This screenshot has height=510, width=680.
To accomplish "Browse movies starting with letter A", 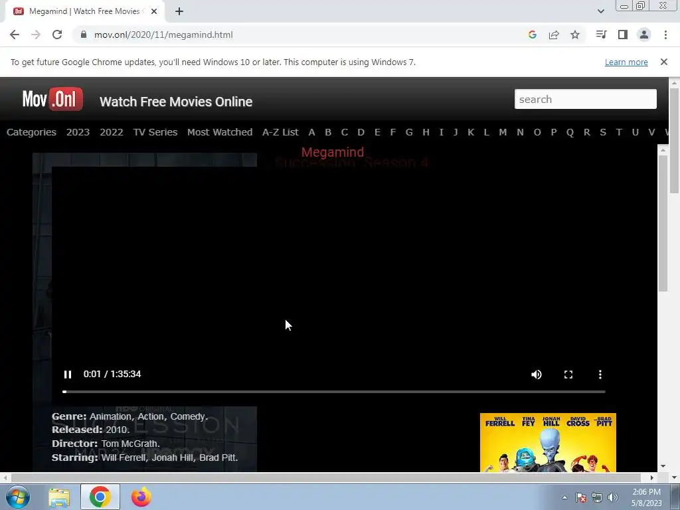I will (312, 132).
